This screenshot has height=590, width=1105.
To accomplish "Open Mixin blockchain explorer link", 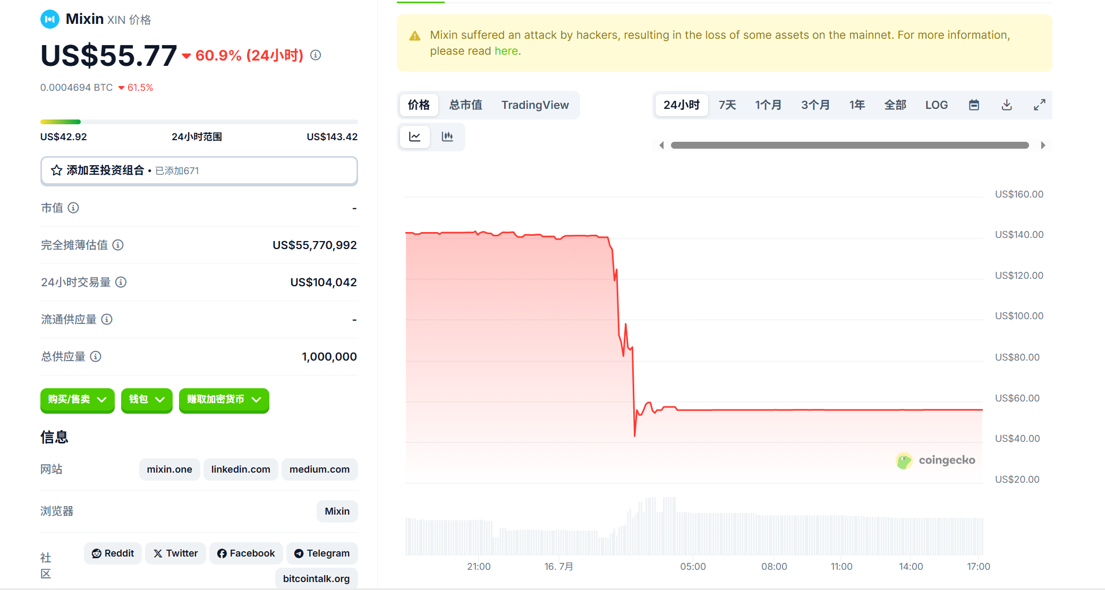I will point(337,511).
